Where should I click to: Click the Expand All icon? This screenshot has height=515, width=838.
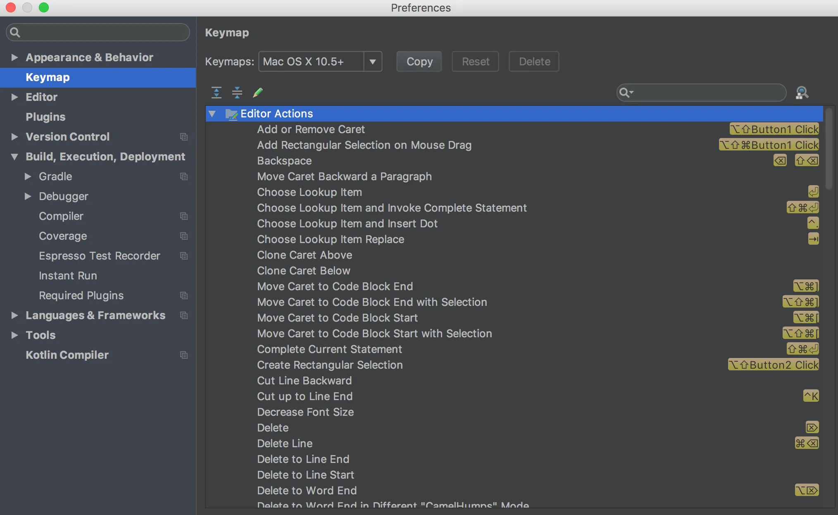pyautogui.click(x=217, y=93)
